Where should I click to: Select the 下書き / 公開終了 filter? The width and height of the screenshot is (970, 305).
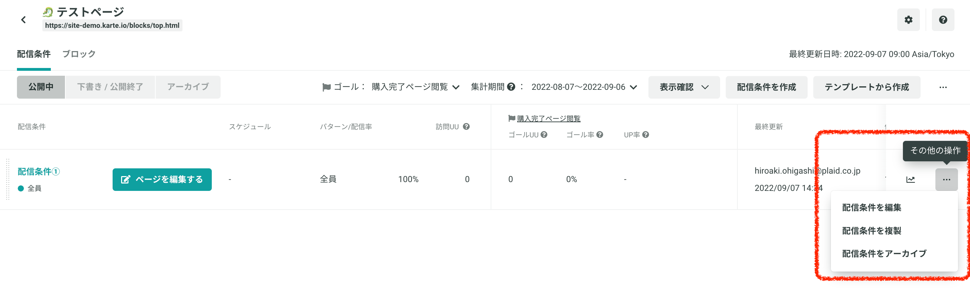(x=110, y=87)
